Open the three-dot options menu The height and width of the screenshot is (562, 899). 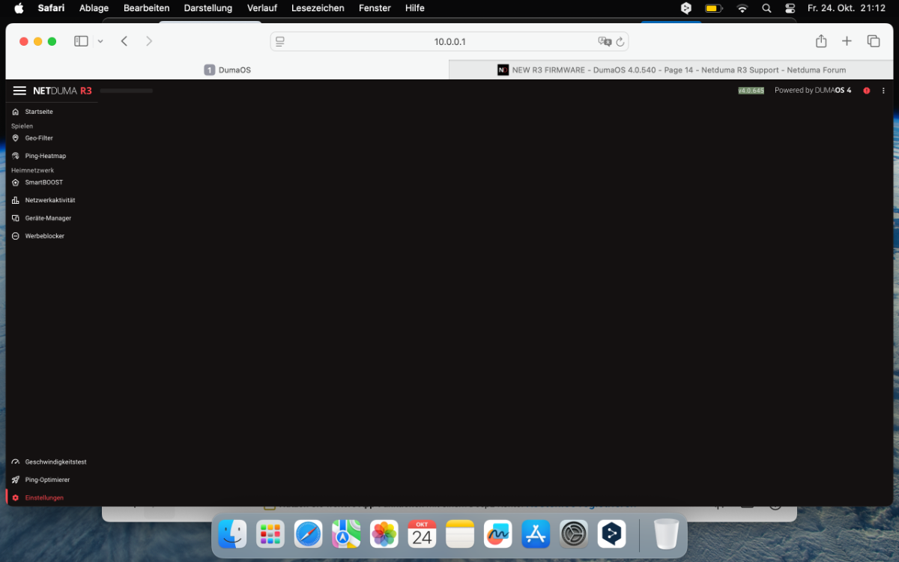pyautogui.click(x=883, y=91)
